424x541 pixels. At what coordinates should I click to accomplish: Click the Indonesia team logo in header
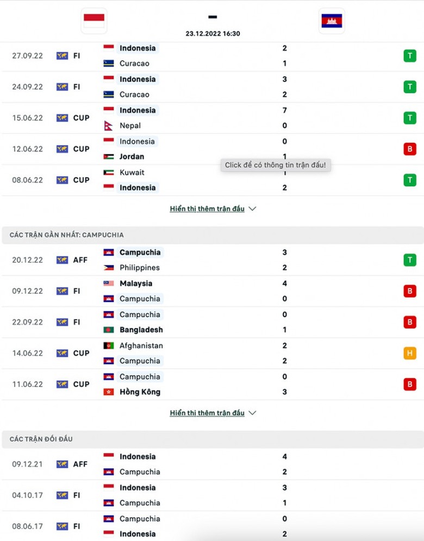click(94, 21)
